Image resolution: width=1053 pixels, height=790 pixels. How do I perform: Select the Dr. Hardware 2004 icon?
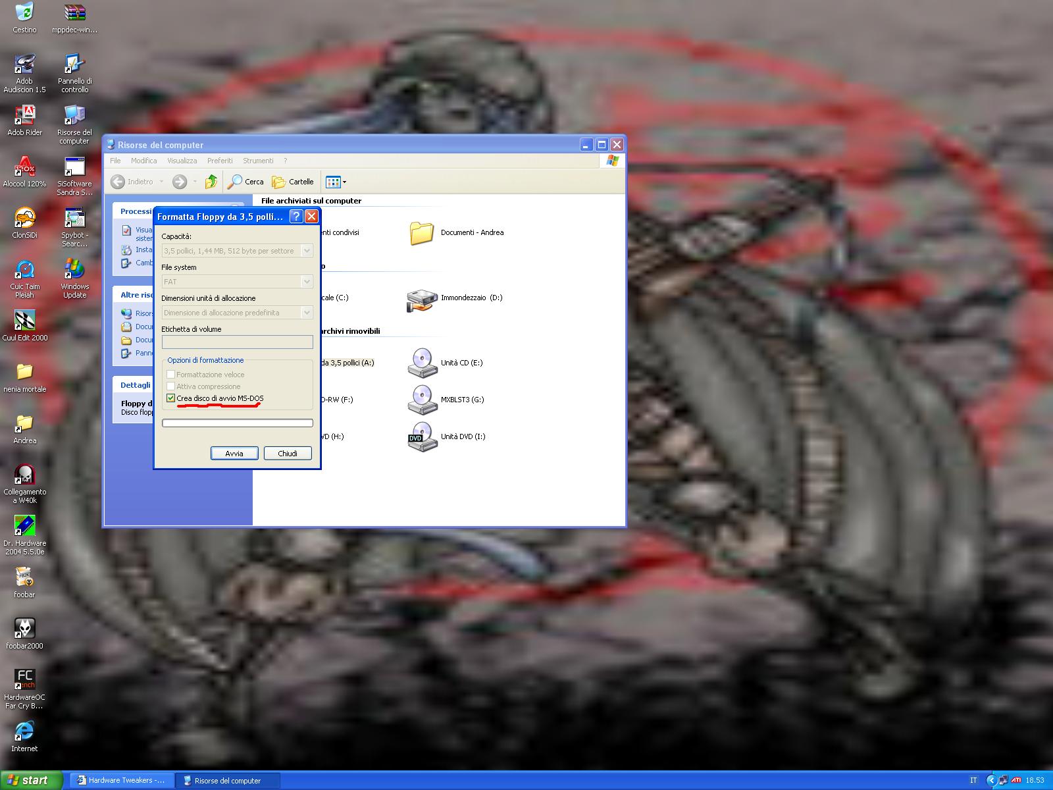coord(24,536)
